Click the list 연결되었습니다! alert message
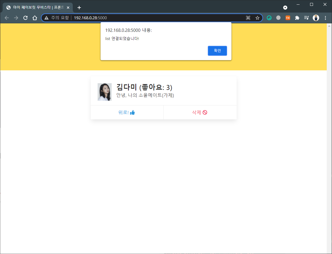This screenshot has width=332, height=254. coord(122,39)
